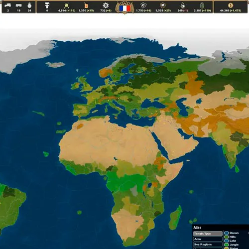Select Iceland on the map
The image size is (249, 249).
55,64
